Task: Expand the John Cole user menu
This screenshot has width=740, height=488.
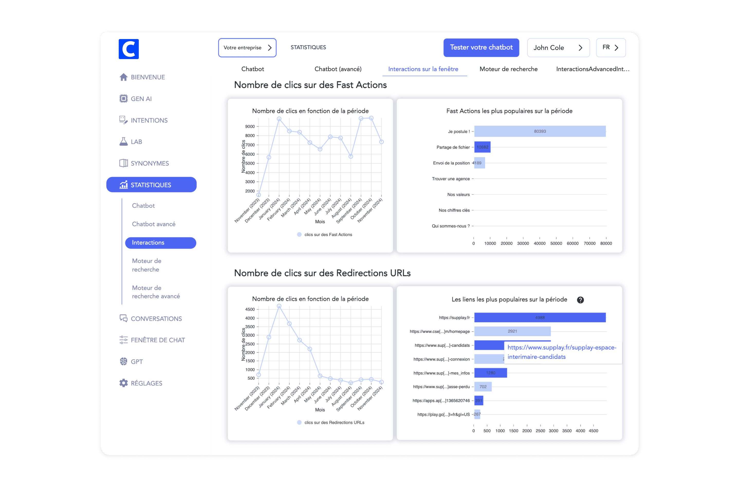Action: click(558, 48)
